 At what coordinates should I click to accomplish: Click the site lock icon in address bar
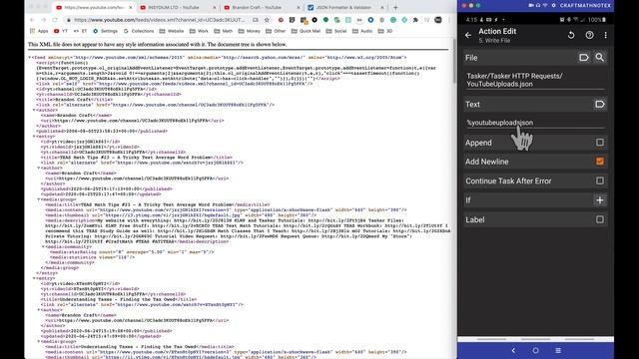tap(69, 20)
